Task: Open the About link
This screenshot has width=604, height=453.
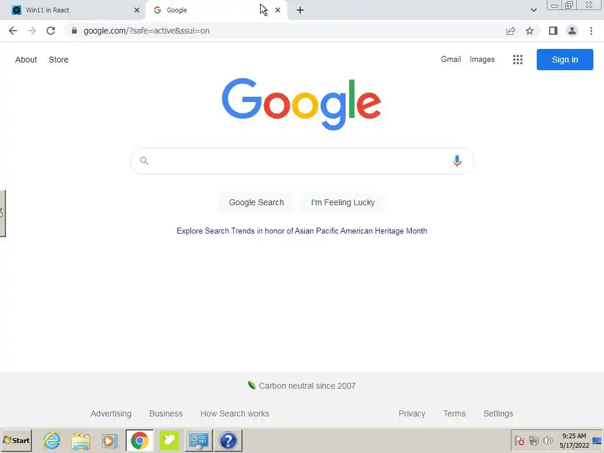Action: click(x=26, y=60)
